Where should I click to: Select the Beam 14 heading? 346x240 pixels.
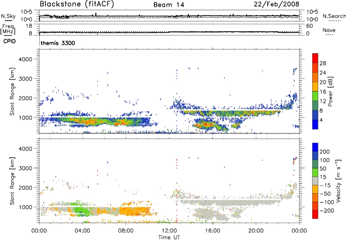click(x=169, y=5)
